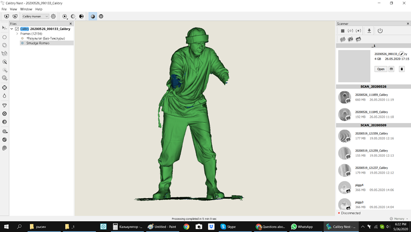Select the arrow pointer tool in left toolbar
The image size is (411, 232).
[x=5, y=28]
